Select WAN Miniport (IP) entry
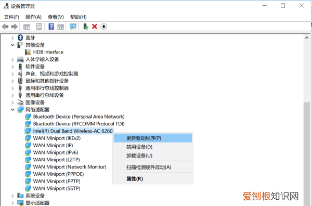312x206 pixels. click(x=53, y=145)
